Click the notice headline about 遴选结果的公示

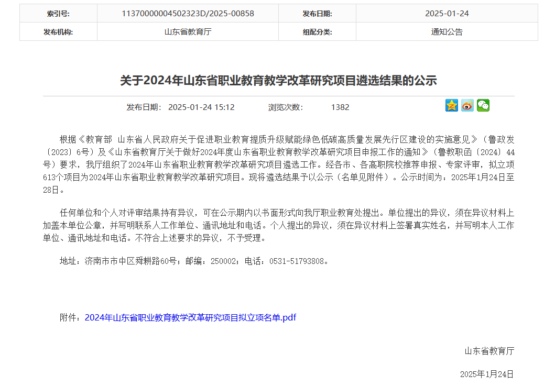[x=278, y=81]
